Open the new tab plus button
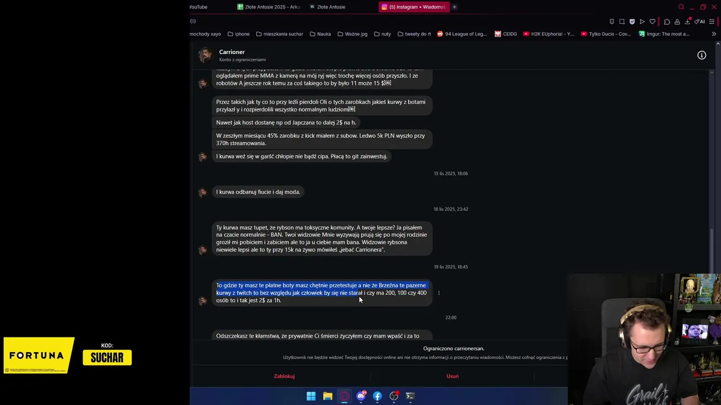This screenshot has width=721, height=405. pyautogui.click(x=455, y=7)
